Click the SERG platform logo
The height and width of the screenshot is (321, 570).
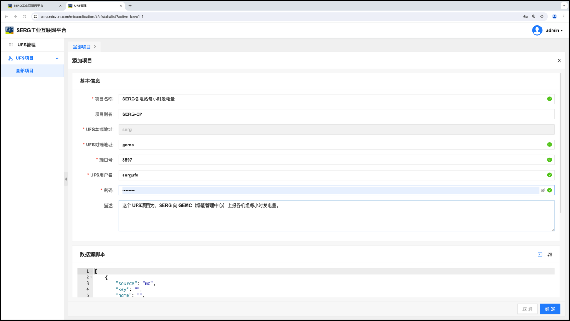click(9, 30)
